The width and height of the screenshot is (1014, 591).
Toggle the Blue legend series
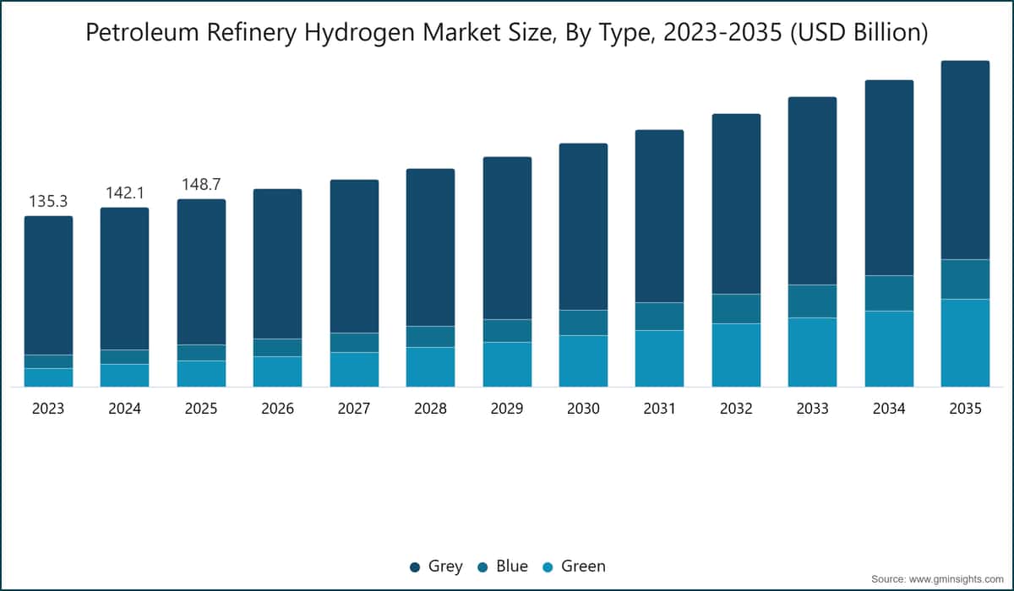(x=503, y=566)
